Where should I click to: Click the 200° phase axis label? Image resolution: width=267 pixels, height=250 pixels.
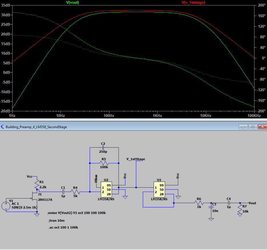[262, 5]
